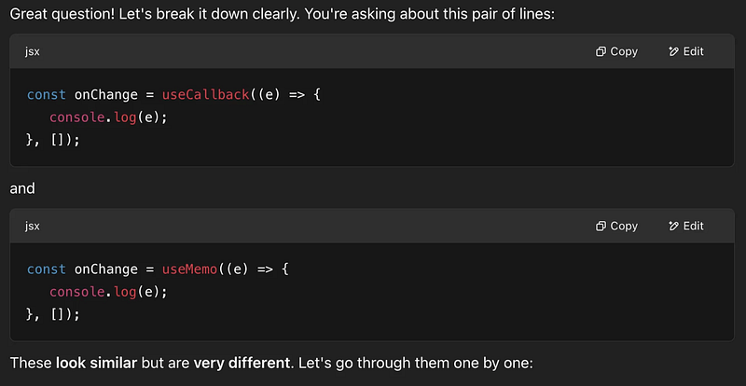Click the Copy icon on the useCallback snippet
The height and width of the screenshot is (386, 746).
coord(601,52)
